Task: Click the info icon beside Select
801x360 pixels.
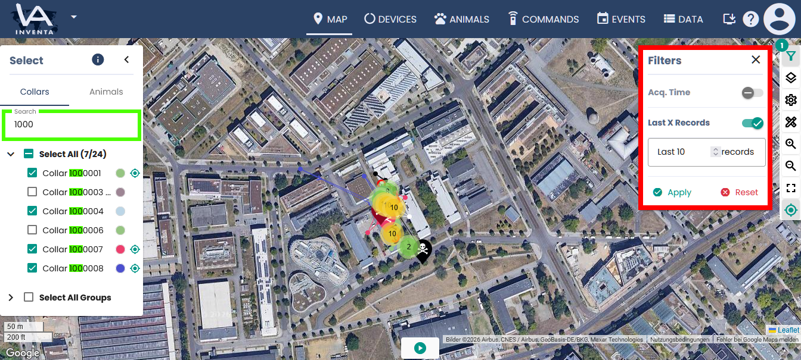Action: tap(98, 60)
